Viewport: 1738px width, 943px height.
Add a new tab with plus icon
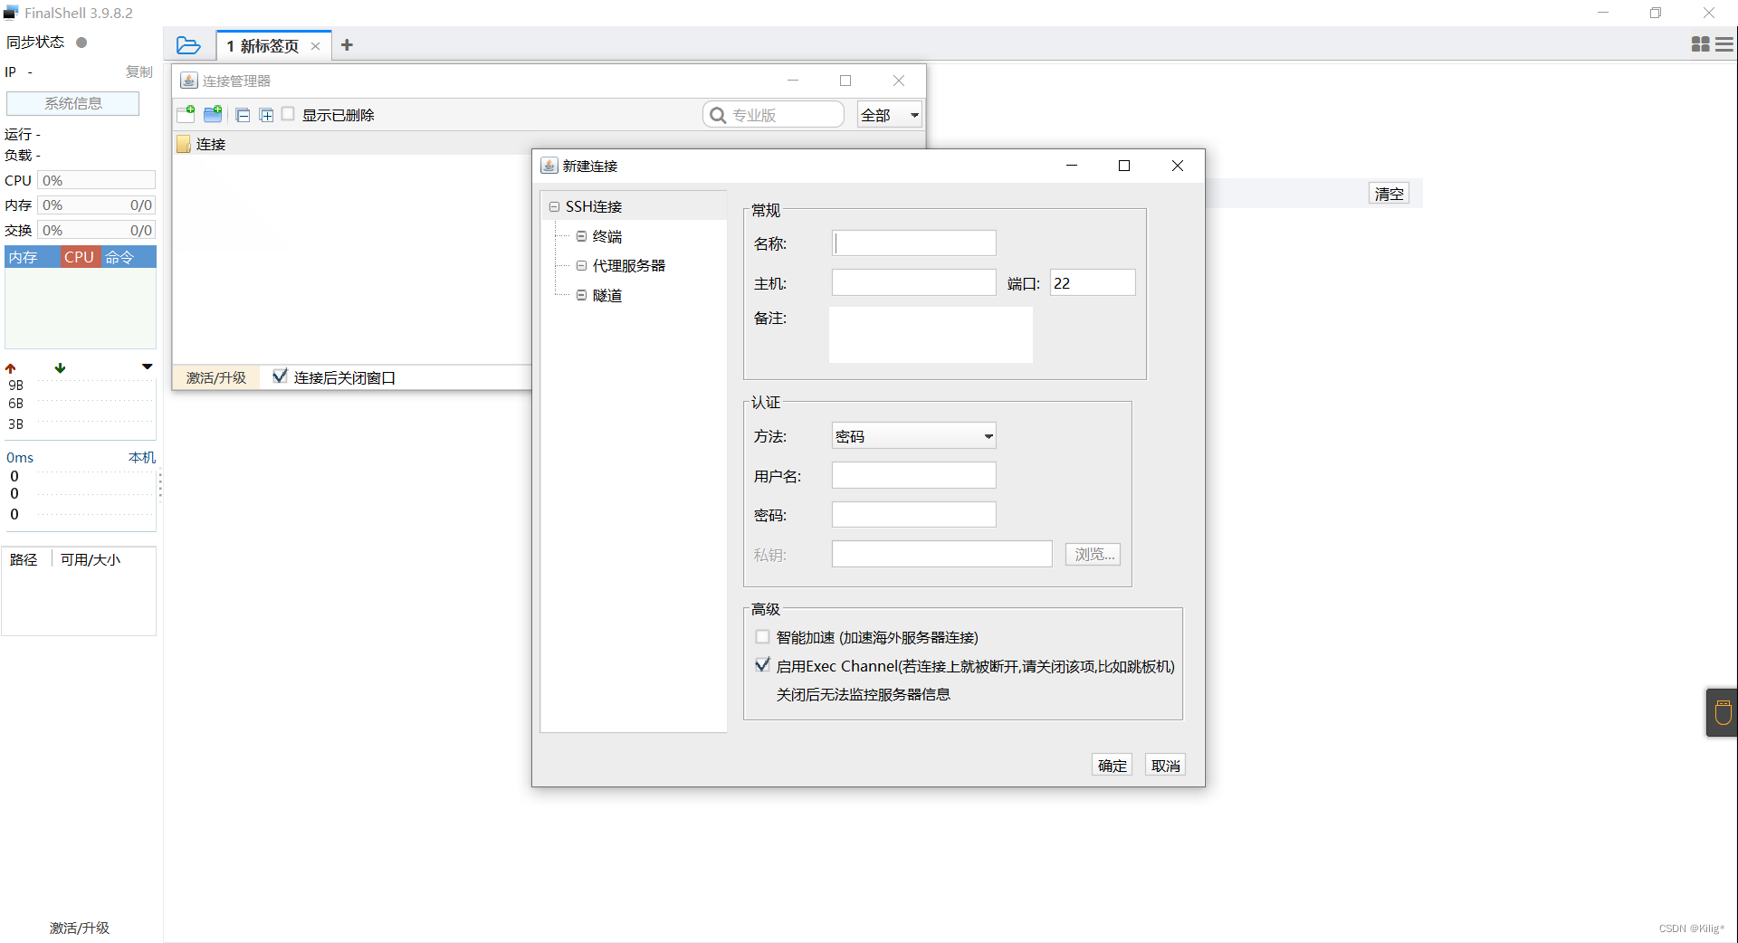coord(347,45)
